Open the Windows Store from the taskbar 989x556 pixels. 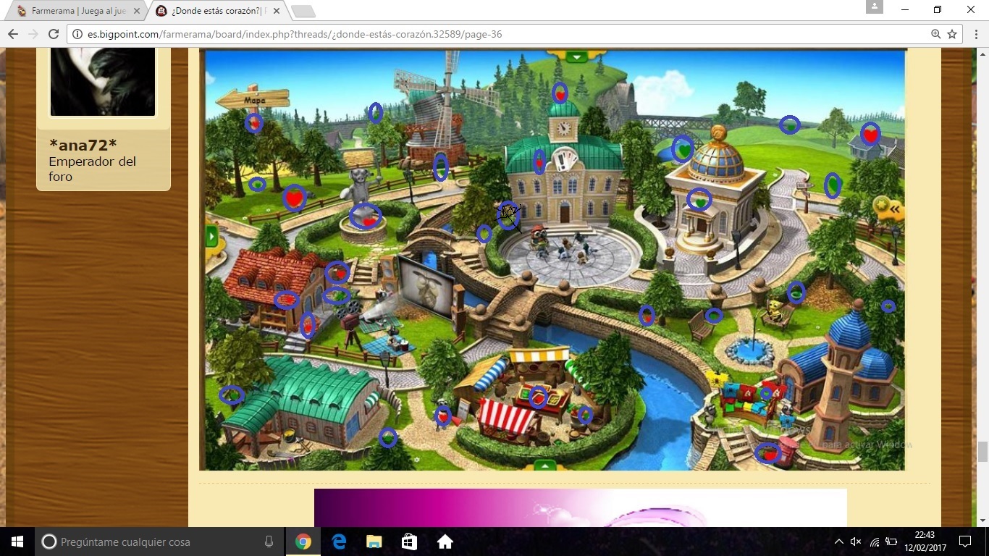pos(409,542)
